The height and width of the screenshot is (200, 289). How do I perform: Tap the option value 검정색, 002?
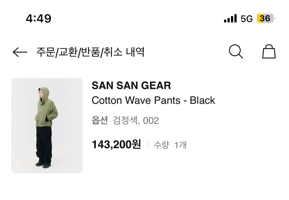[x=136, y=121]
